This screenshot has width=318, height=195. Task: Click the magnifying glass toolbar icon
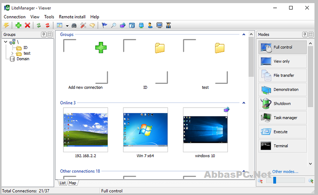click(x=113, y=25)
